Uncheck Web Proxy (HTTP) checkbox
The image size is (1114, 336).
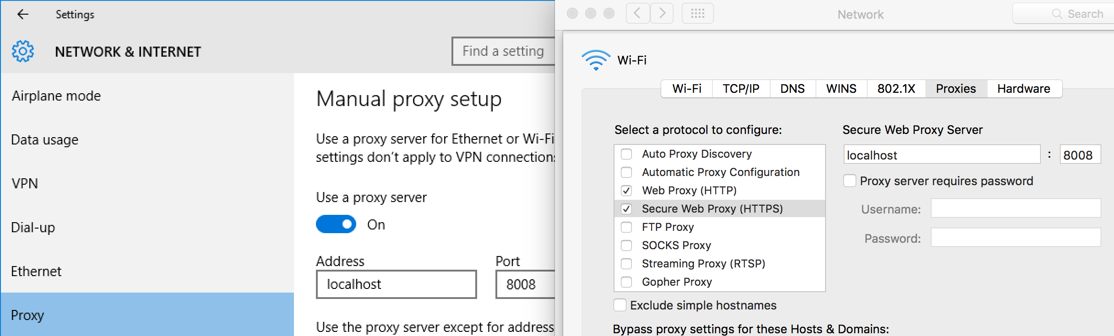click(x=626, y=190)
